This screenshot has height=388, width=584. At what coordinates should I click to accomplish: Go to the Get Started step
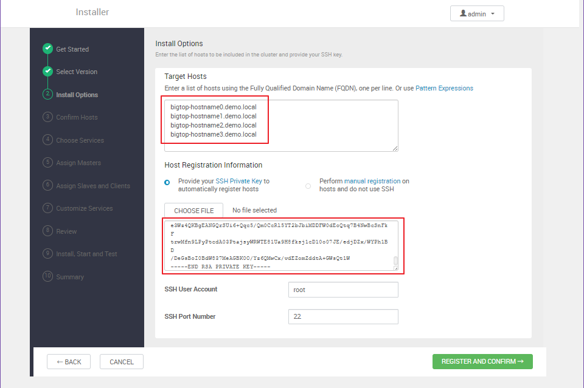tap(72, 49)
